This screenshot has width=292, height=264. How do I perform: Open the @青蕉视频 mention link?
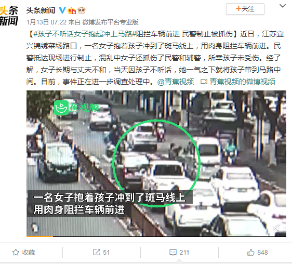(176, 82)
